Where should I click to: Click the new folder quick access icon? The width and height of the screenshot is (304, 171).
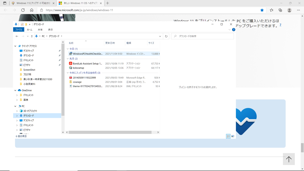26,24
